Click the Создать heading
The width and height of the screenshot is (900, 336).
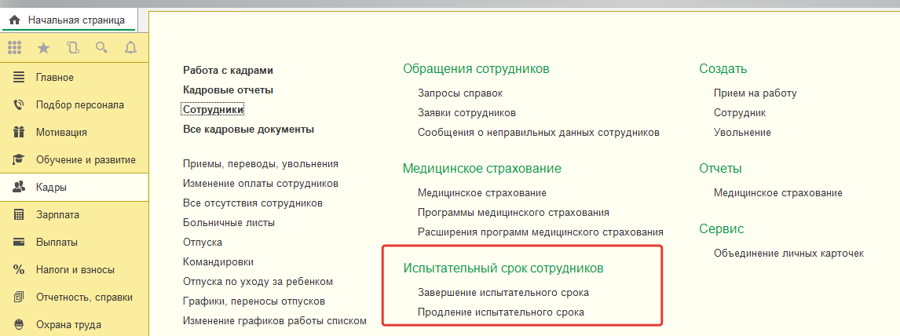[x=723, y=69]
